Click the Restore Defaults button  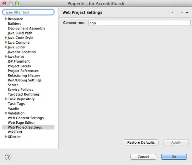[x=141, y=142]
